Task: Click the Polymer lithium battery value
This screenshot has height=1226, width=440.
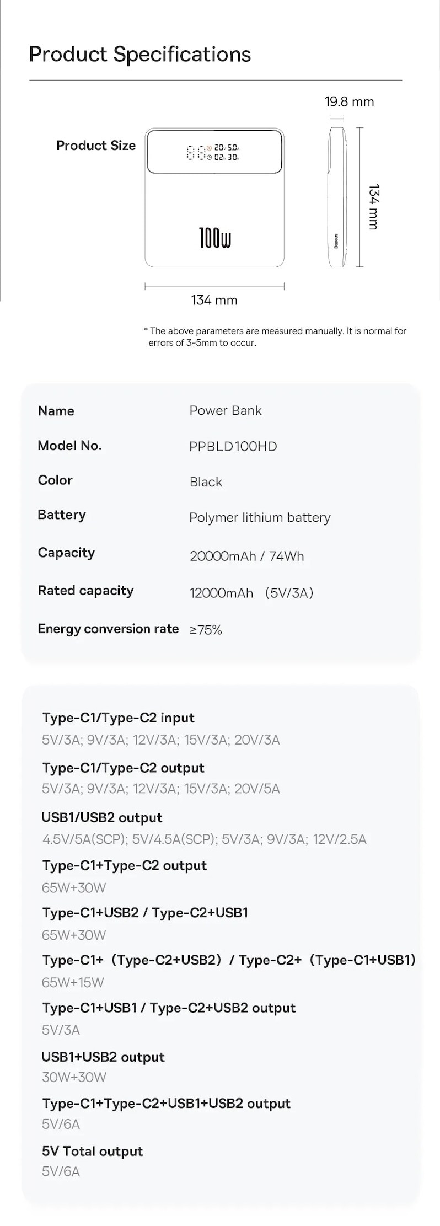Action: click(x=260, y=518)
